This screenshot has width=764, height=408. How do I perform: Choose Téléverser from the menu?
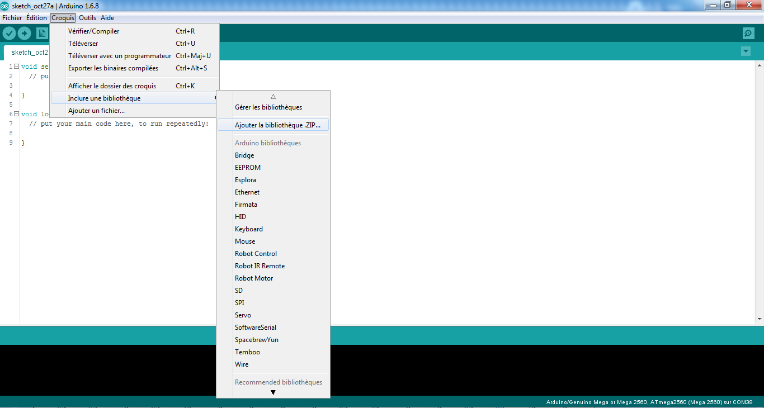pyautogui.click(x=134, y=44)
